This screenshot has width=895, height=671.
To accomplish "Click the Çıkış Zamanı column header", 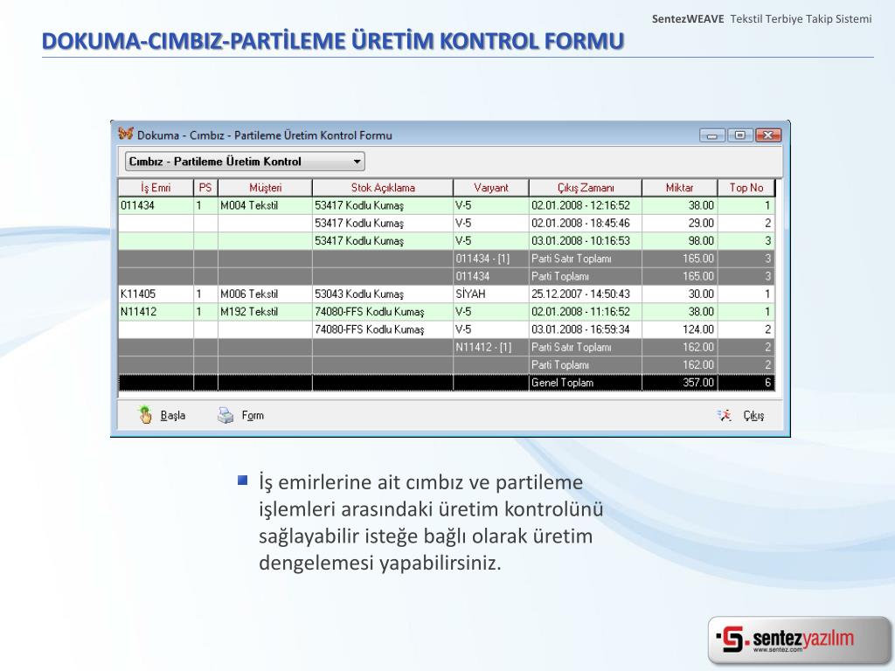I will pyautogui.click(x=586, y=188).
